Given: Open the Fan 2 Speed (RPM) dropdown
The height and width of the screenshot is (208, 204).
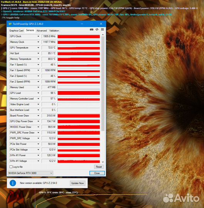Looking at the screenshot, I should [38, 82].
